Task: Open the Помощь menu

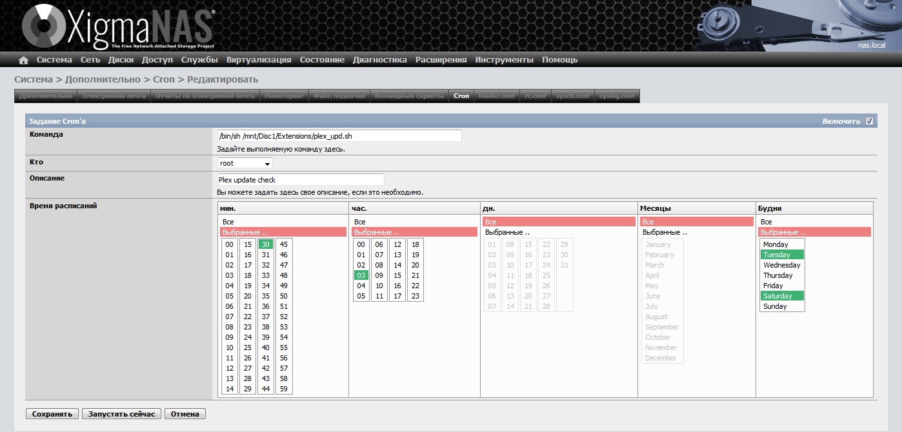Action: tap(560, 60)
